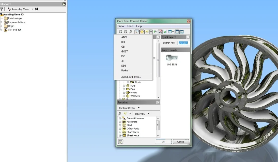Screen dimensions: 278x162
Task: Toggle the Search magnifier button
Action: point(137,32)
